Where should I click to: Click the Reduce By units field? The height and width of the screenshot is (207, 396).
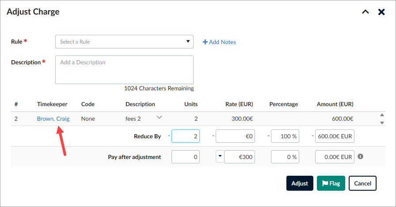click(186, 136)
